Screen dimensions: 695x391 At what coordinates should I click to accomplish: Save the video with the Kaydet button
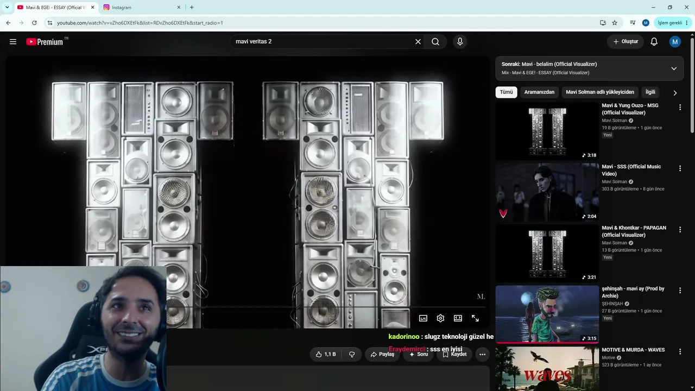454,354
